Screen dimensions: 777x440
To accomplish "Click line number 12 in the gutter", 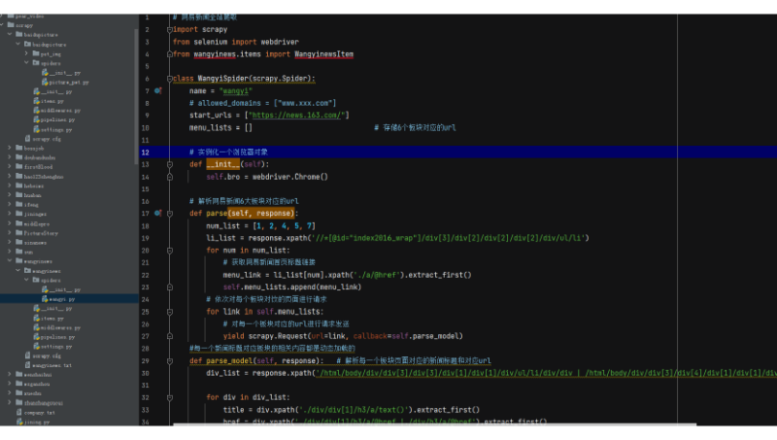I will pos(145,152).
